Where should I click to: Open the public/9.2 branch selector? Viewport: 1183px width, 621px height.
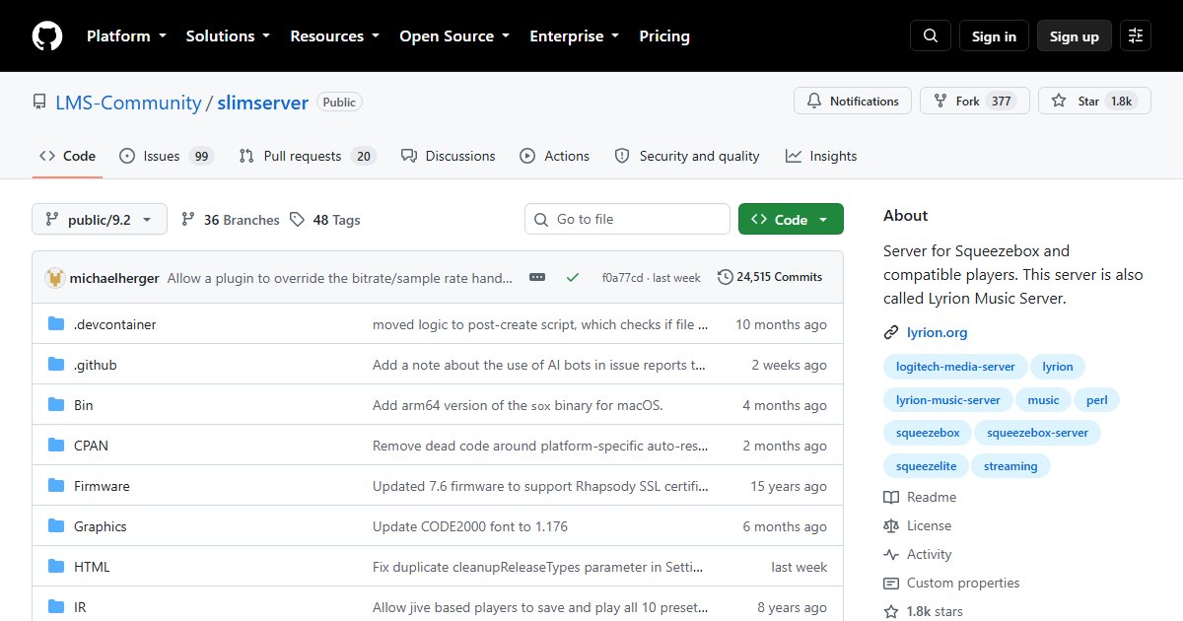(100, 220)
